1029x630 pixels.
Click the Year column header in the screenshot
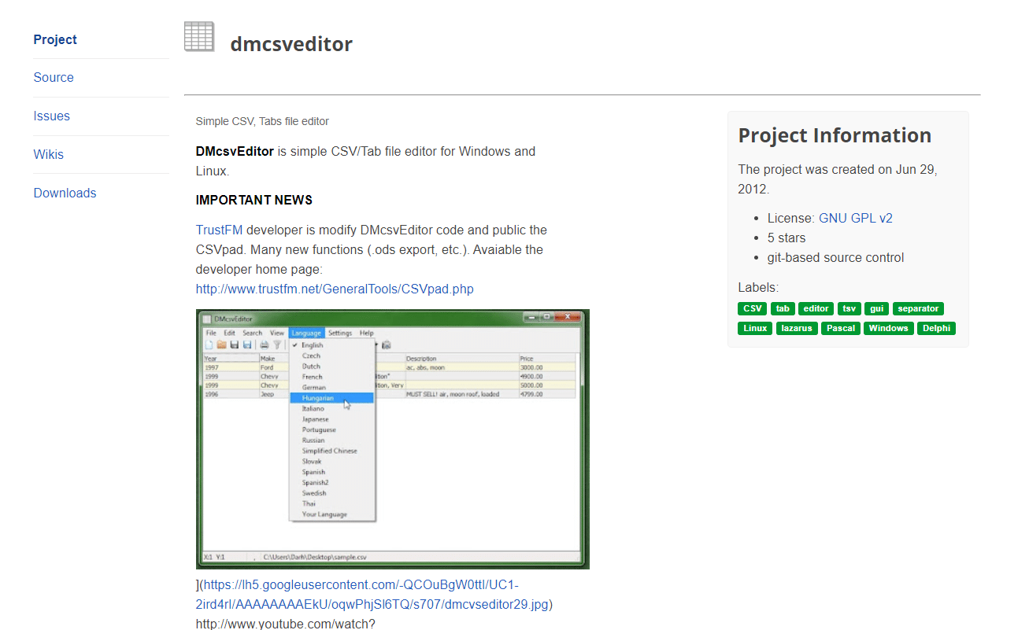pos(231,359)
